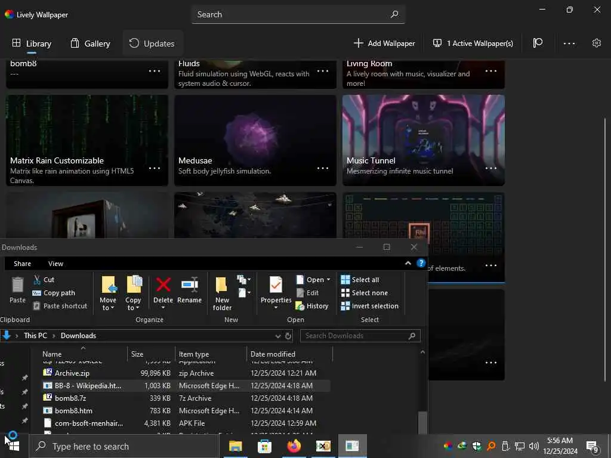Open the Updates tab
The image size is (611, 458).
152,43
